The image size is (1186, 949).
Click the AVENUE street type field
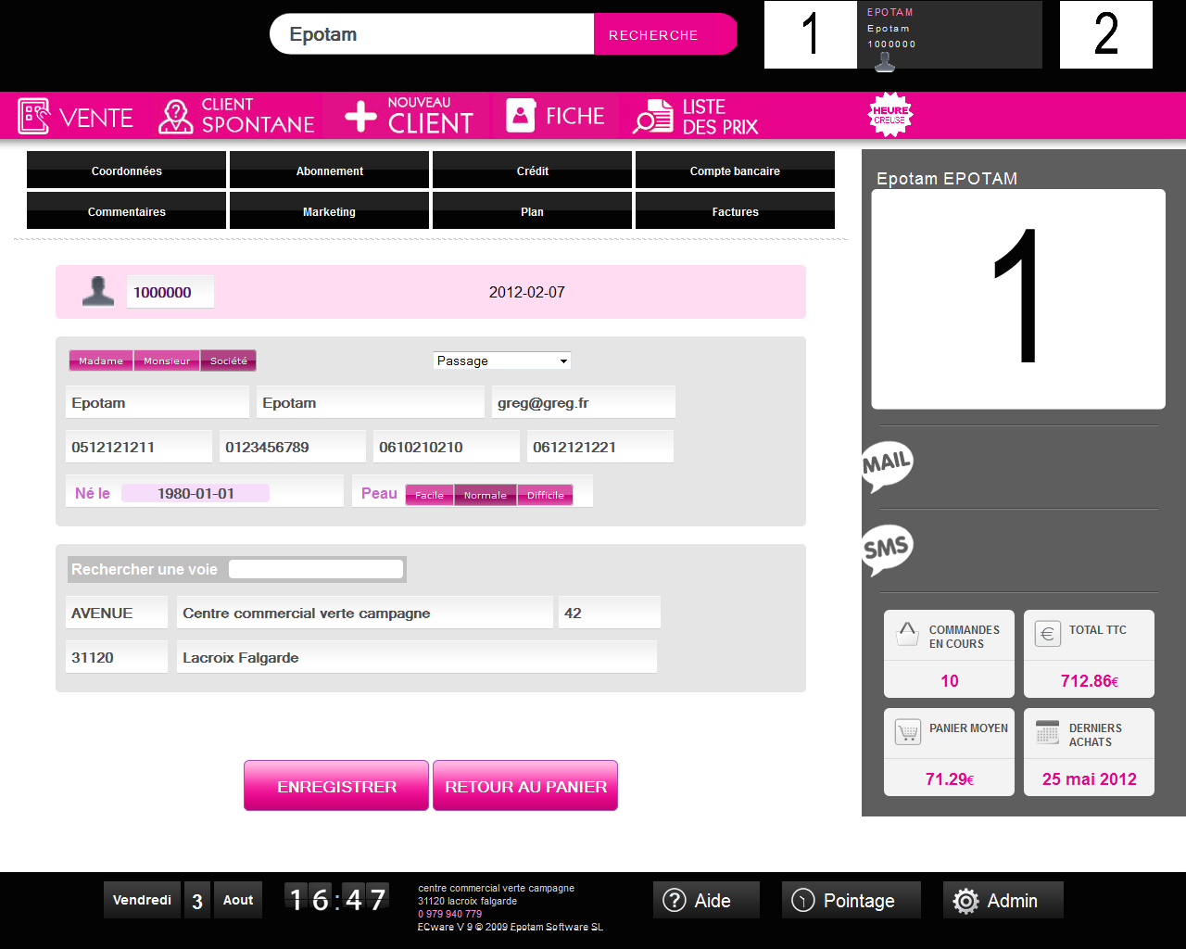click(116, 614)
